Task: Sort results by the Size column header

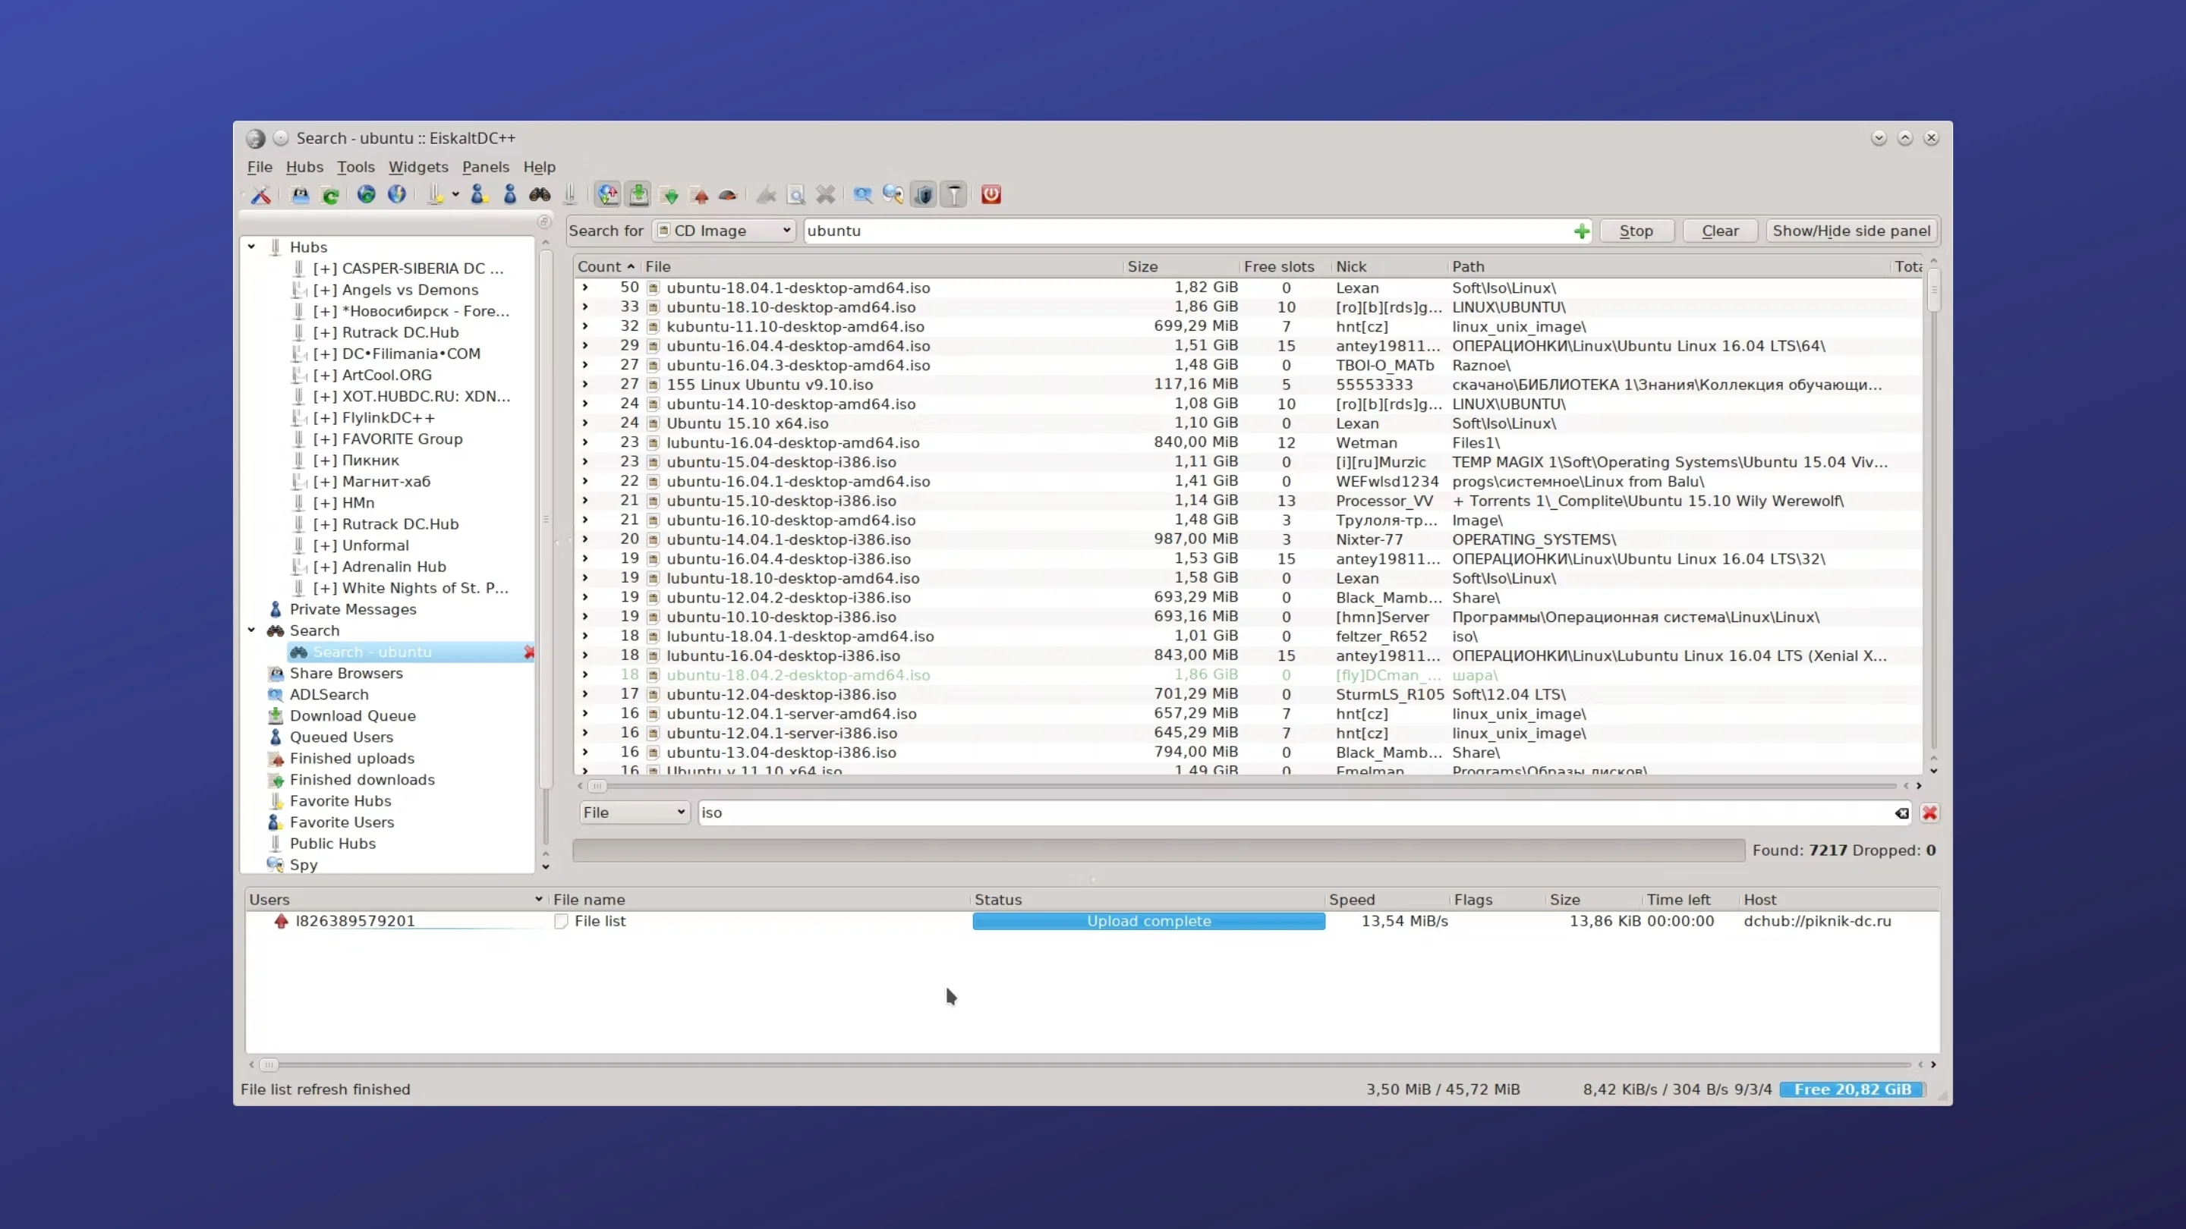Action: pos(1180,266)
